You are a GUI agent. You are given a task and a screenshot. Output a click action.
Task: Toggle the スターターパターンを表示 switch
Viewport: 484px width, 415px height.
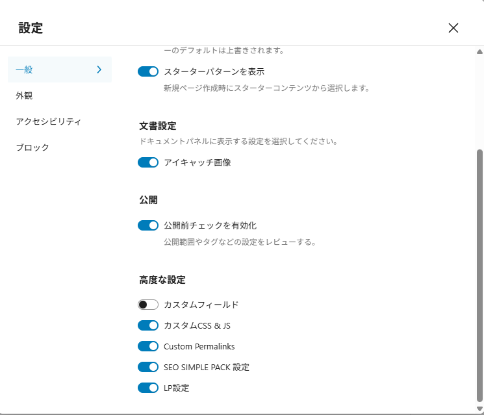(x=148, y=71)
